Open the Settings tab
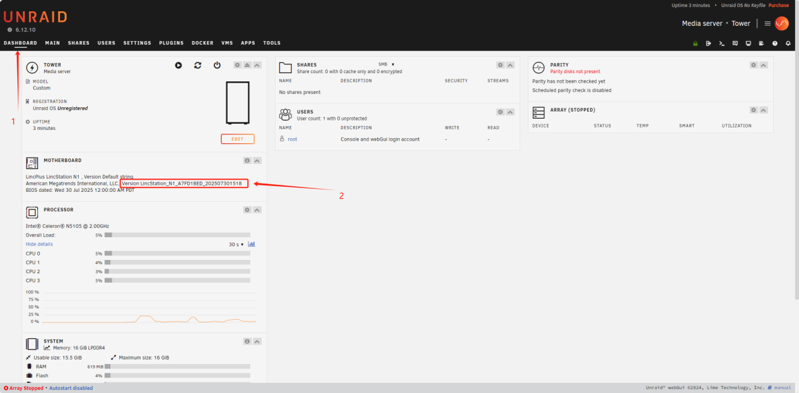The height and width of the screenshot is (393, 799). (x=137, y=43)
